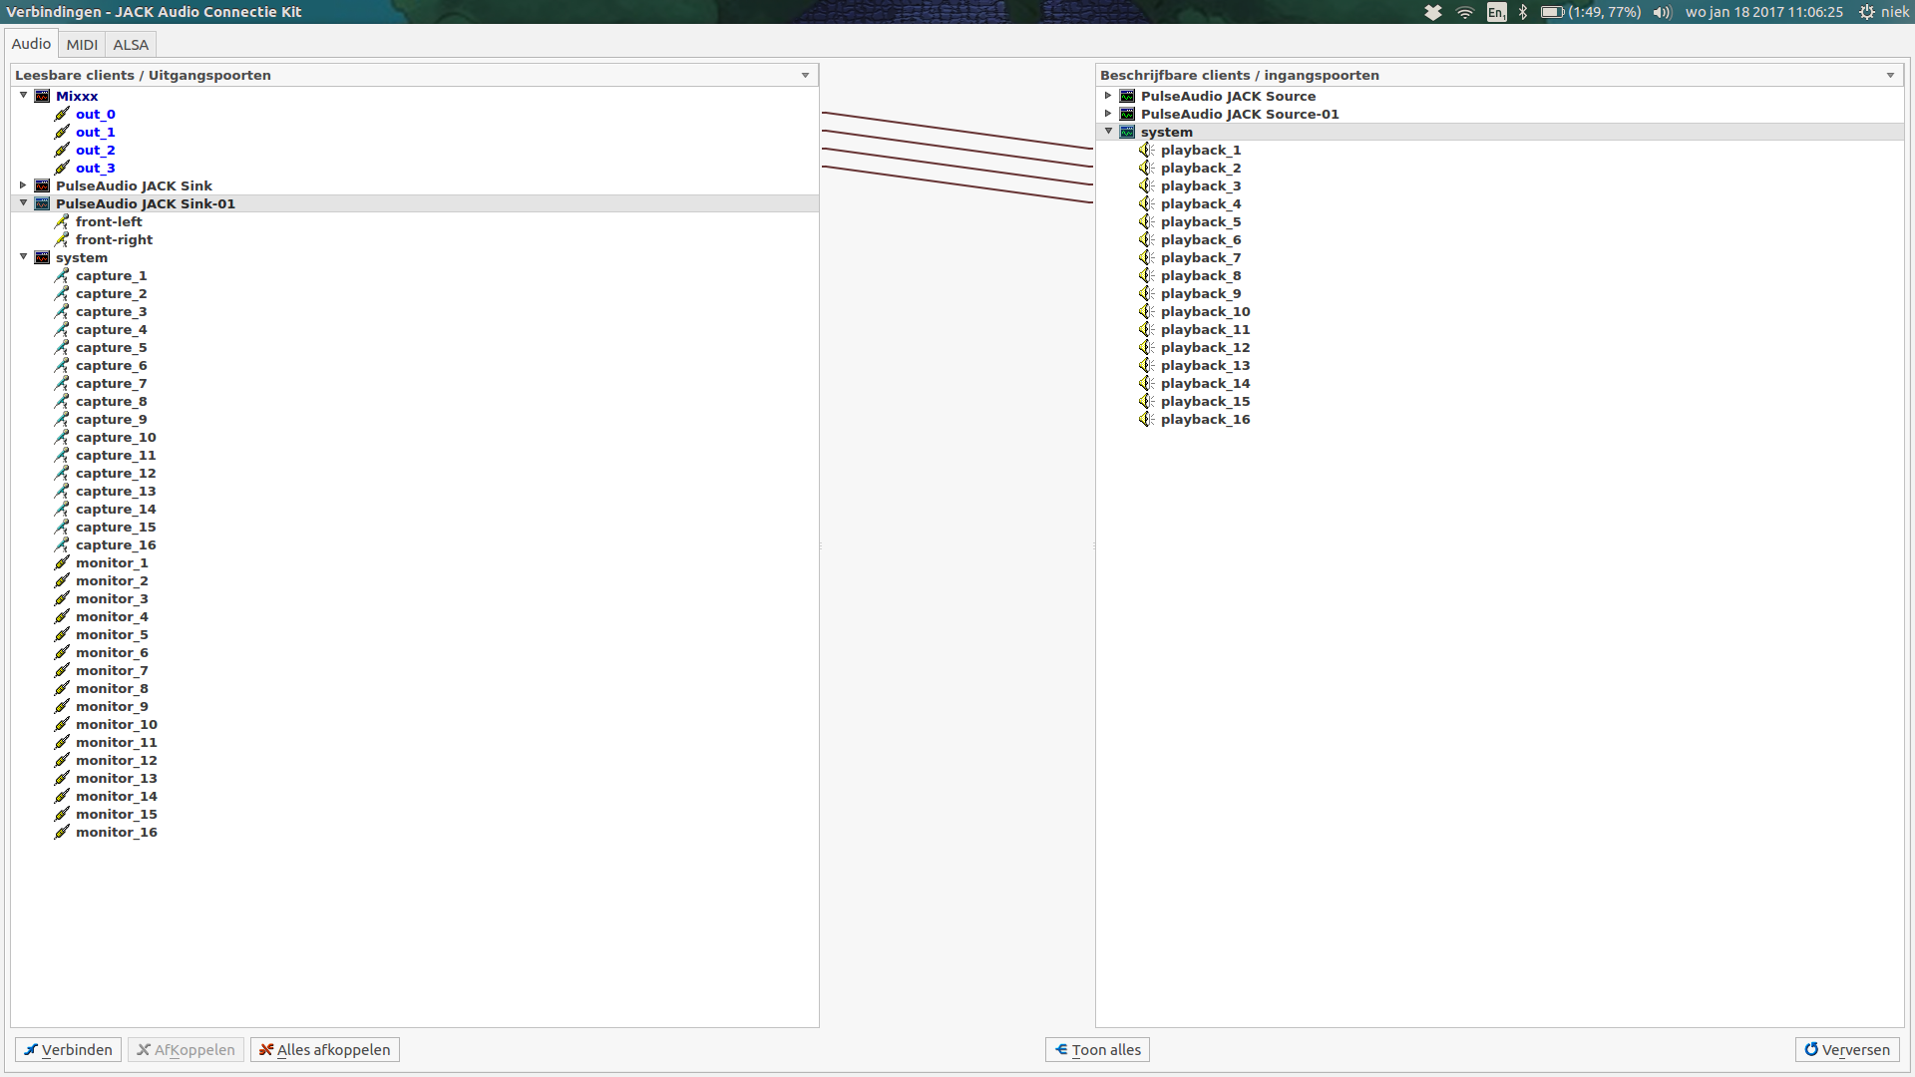Select the Mixxx client icon
1915x1077 pixels.
click(42, 96)
